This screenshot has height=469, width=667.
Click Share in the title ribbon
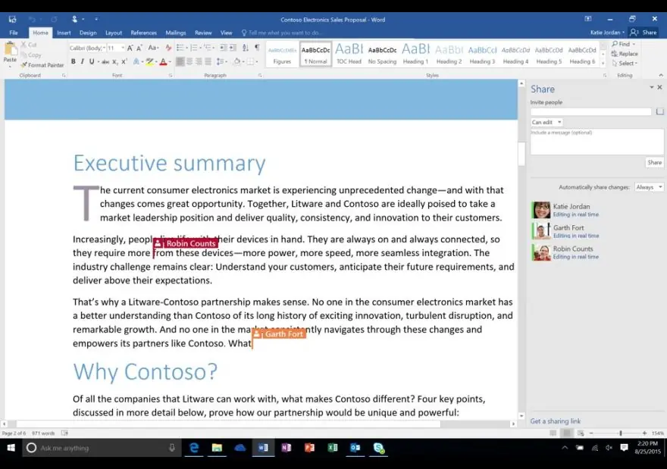[x=644, y=33]
